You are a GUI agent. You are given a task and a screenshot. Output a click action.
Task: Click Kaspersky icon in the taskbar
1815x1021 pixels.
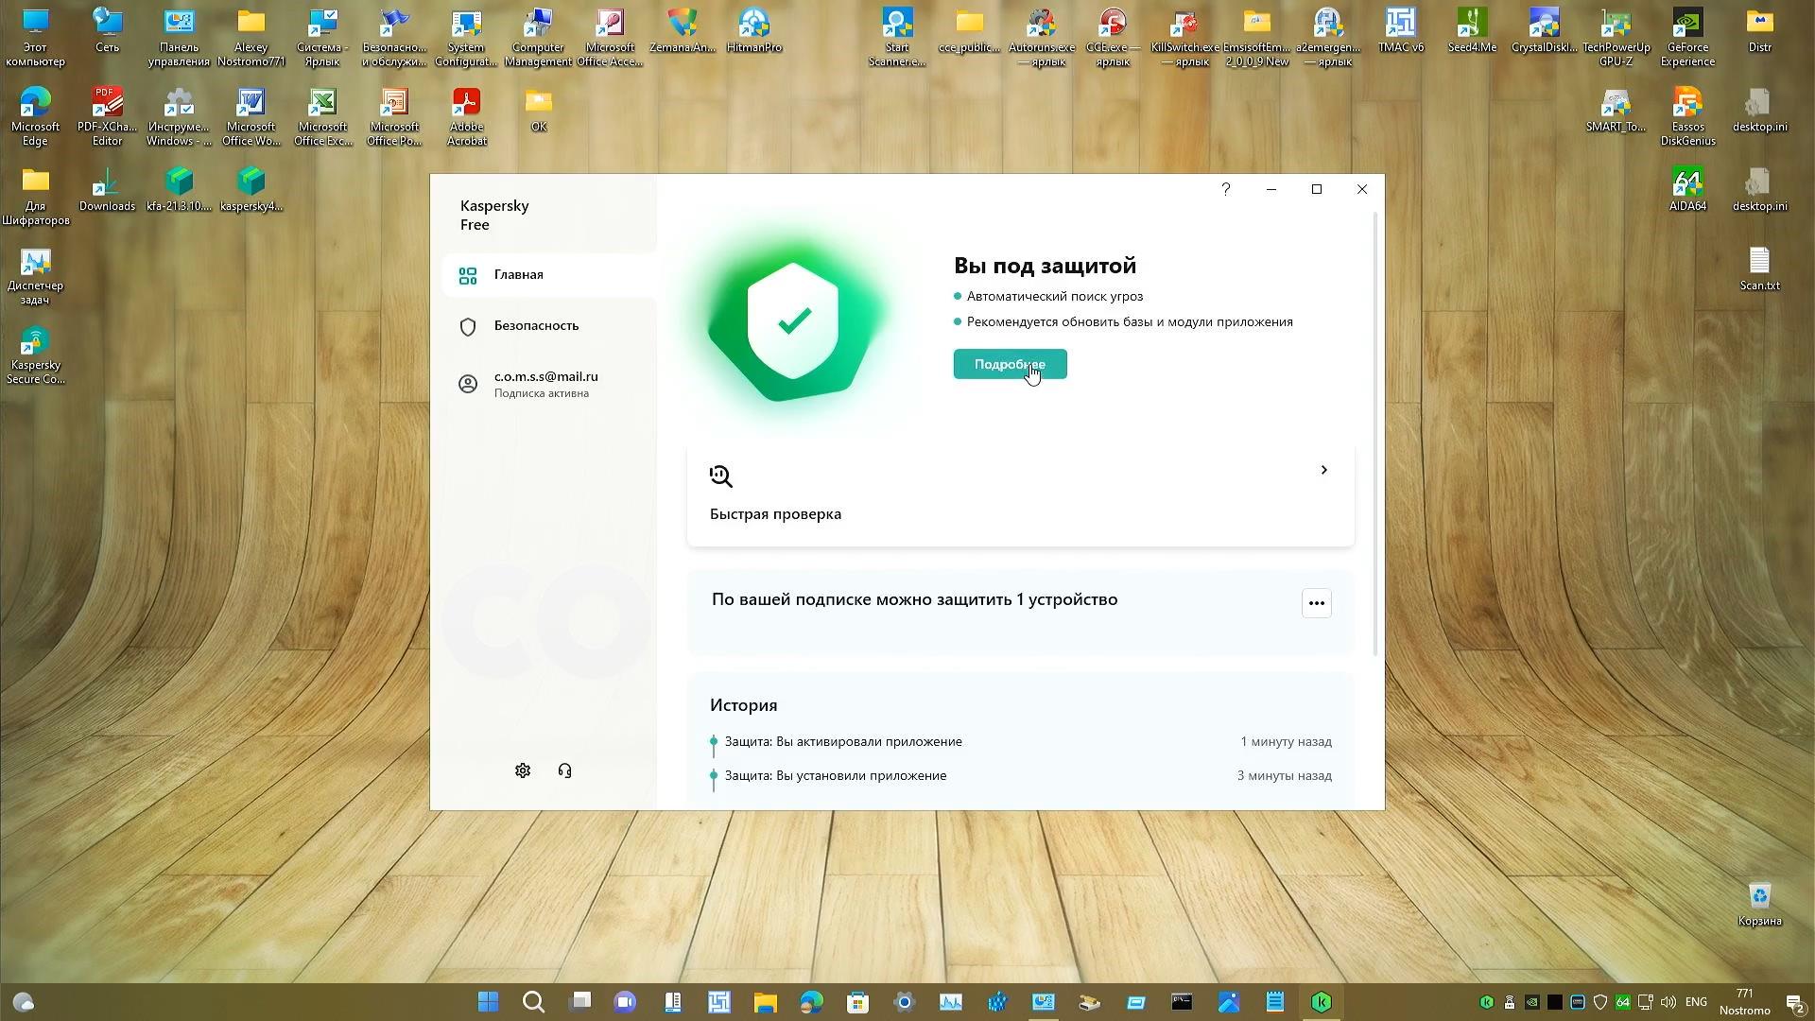(x=1321, y=1002)
